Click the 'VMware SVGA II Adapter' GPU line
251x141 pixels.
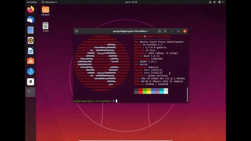pyautogui.click(x=162, y=81)
